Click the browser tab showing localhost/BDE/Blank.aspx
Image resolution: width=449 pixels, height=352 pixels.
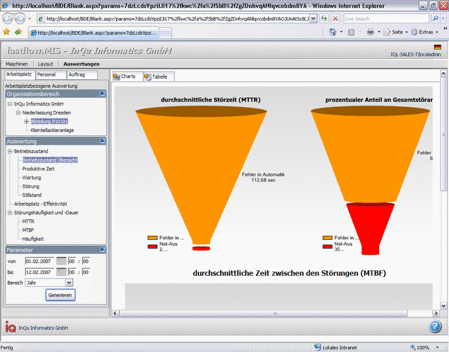pyautogui.click(x=94, y=33)
